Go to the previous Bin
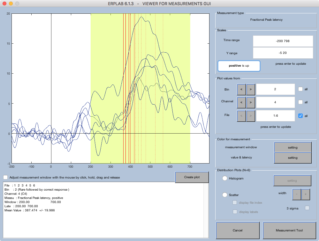Screen dimensions: 319x241 (x=241, y=90)
